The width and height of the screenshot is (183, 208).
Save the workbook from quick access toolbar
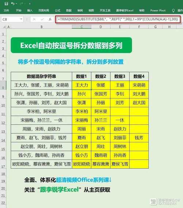6,4
